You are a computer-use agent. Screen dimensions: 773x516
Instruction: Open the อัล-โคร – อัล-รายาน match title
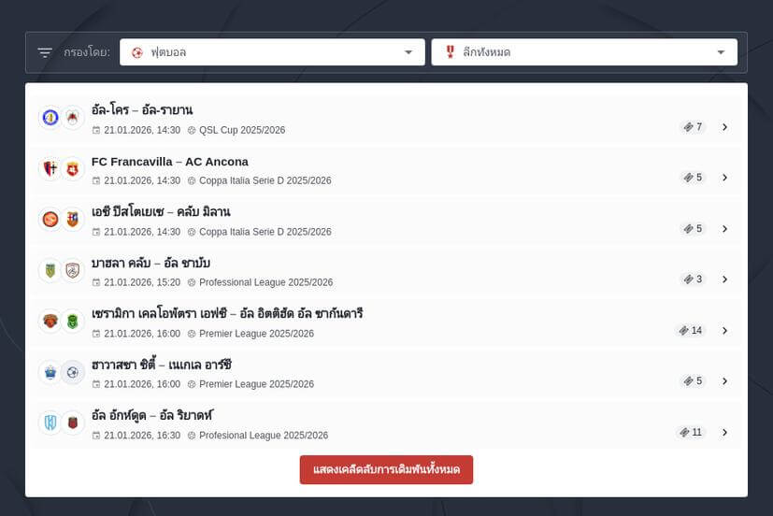(142, 110)
